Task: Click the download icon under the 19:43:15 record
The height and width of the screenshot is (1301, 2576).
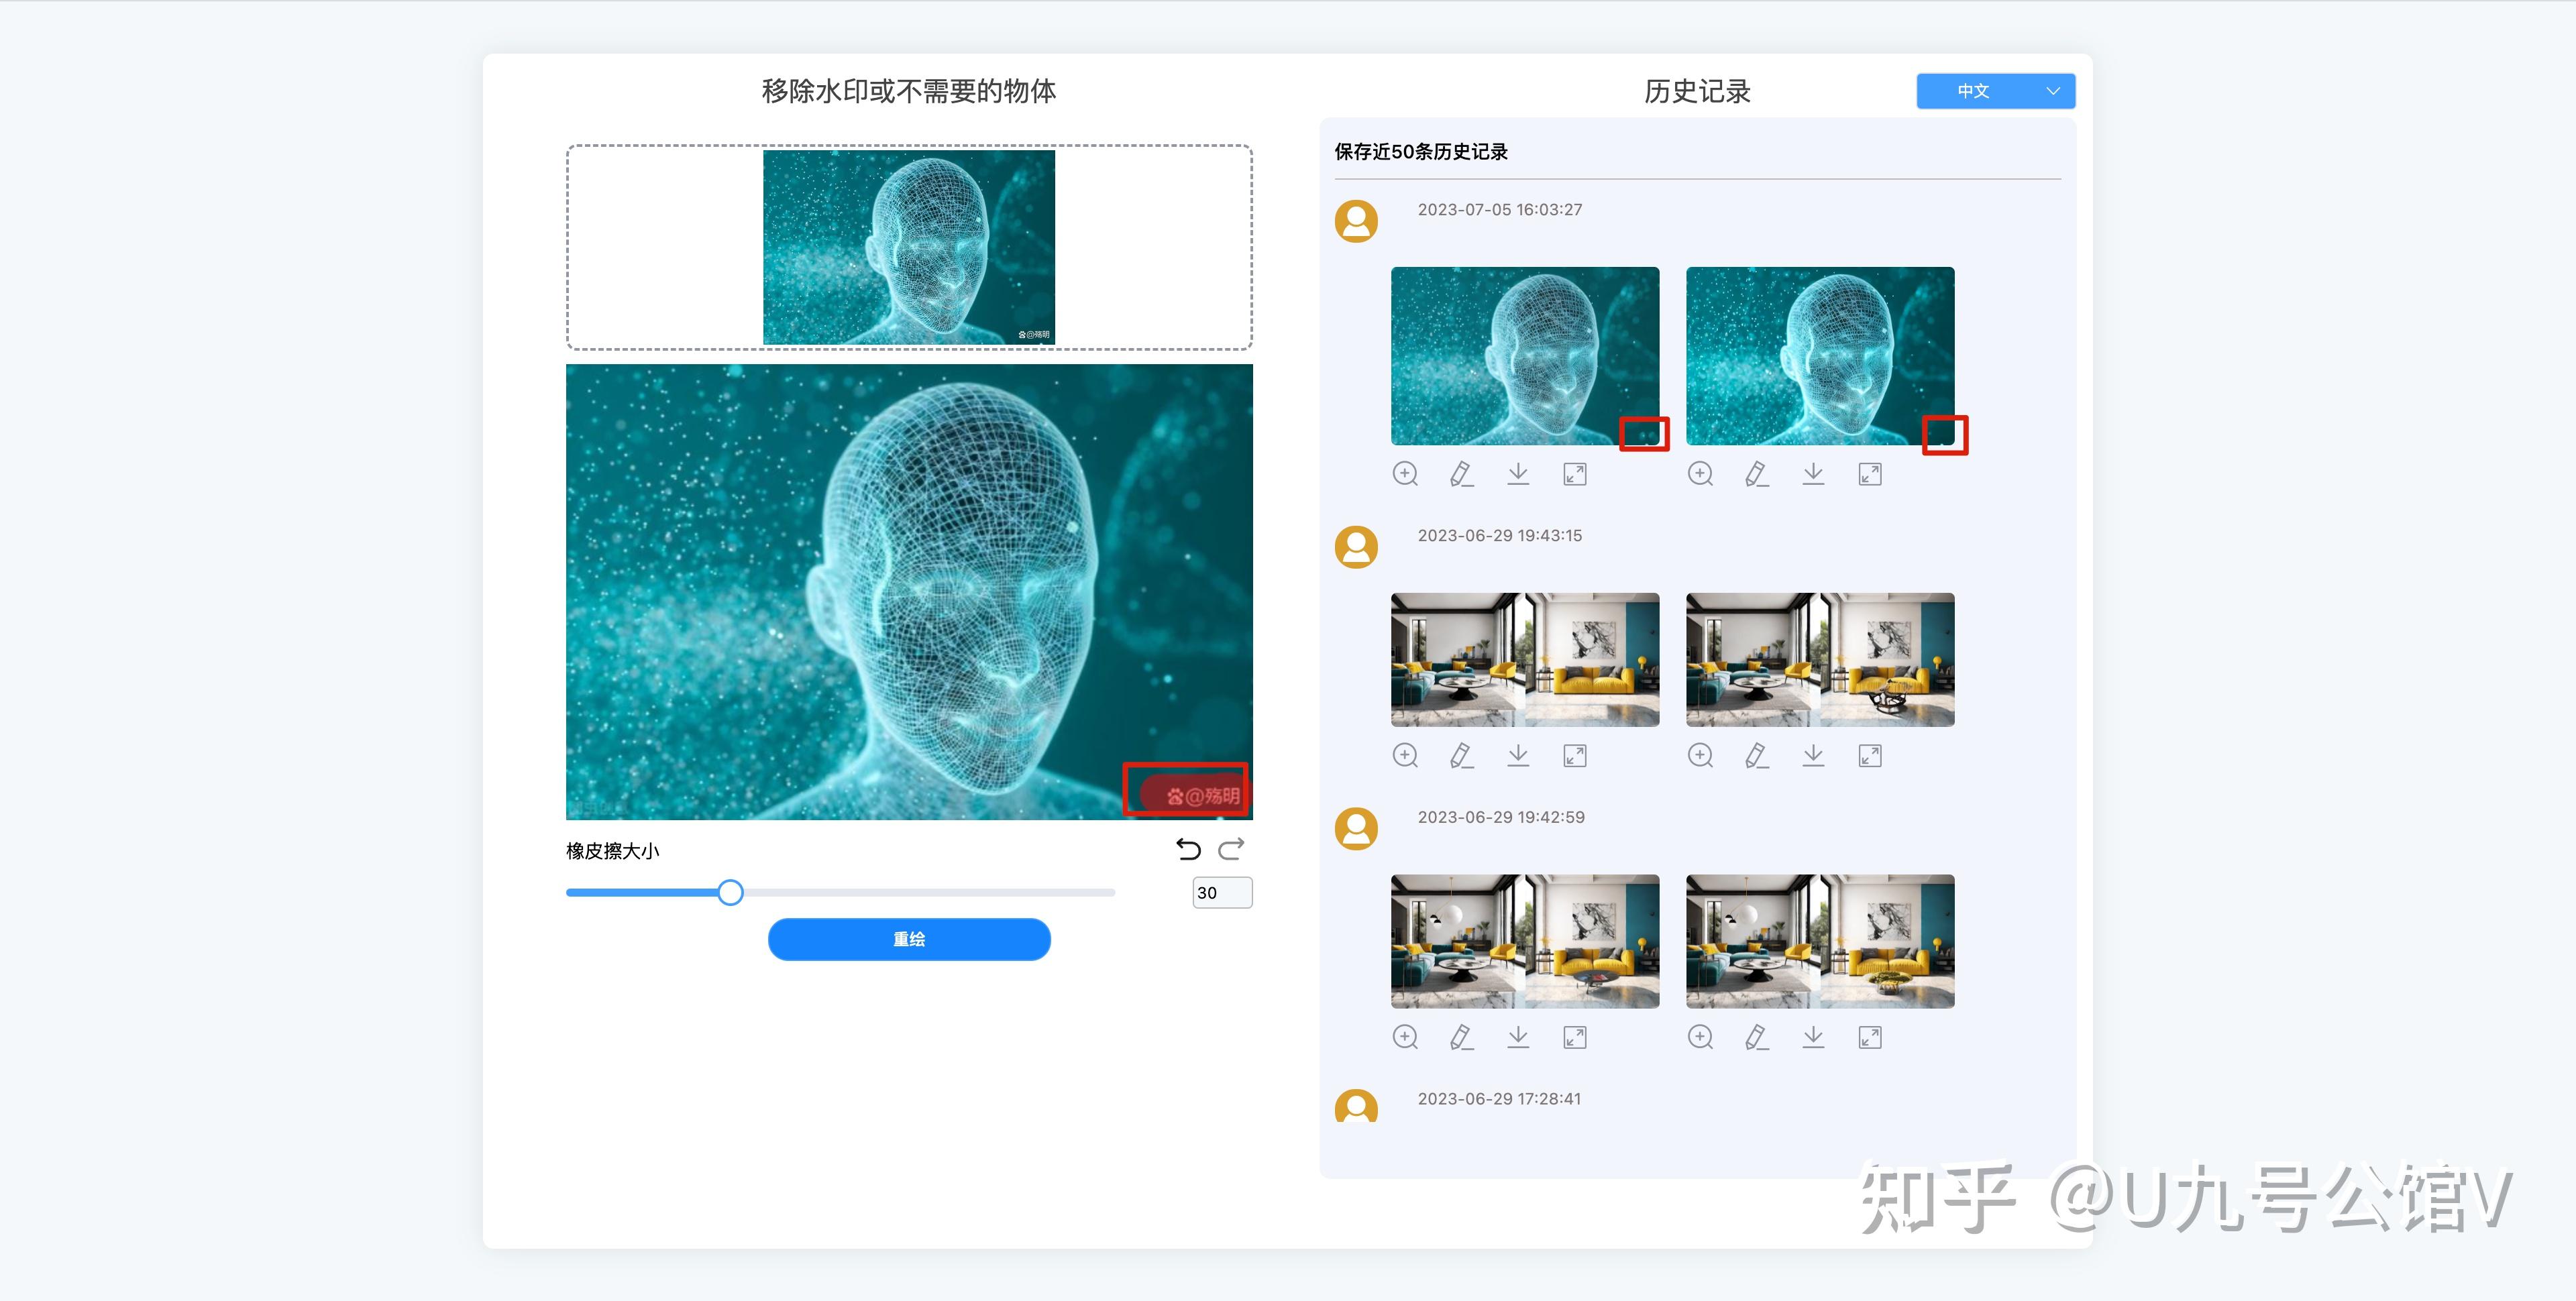Action: tap(1518, 756)
